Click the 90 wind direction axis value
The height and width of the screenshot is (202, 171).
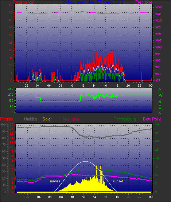[12, 106]
